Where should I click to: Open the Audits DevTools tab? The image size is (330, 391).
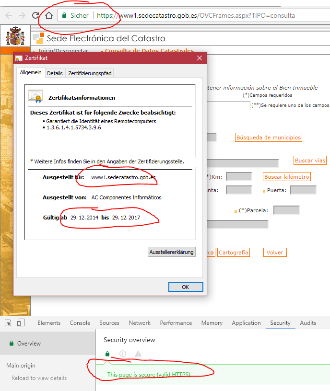click(x=308, y=323)
